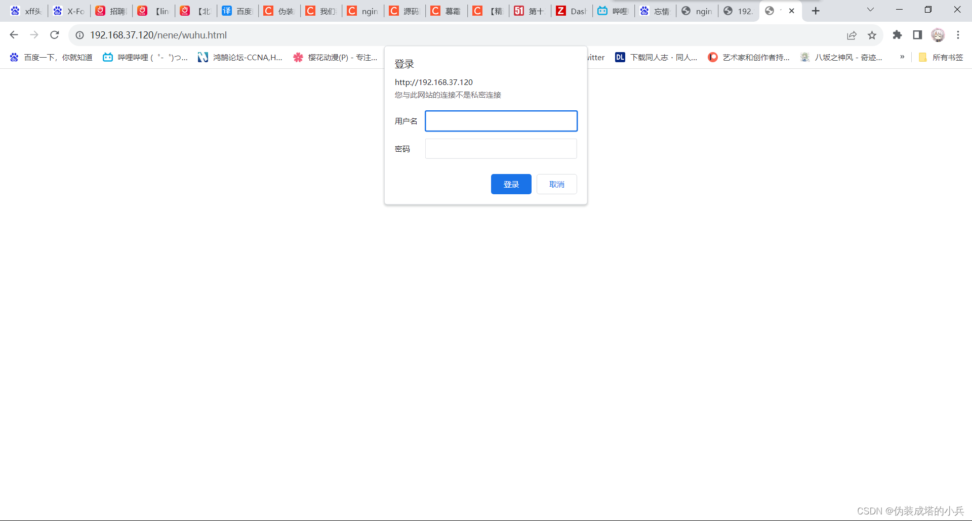Screen dimensions: 972x521
Task: Minimize the browser window
Action: click(900, 10)
